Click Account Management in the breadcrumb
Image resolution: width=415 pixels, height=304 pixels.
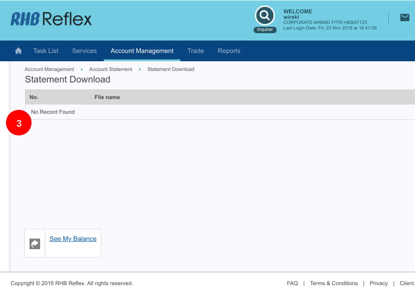pyautogui.click(x=49, y=69)
